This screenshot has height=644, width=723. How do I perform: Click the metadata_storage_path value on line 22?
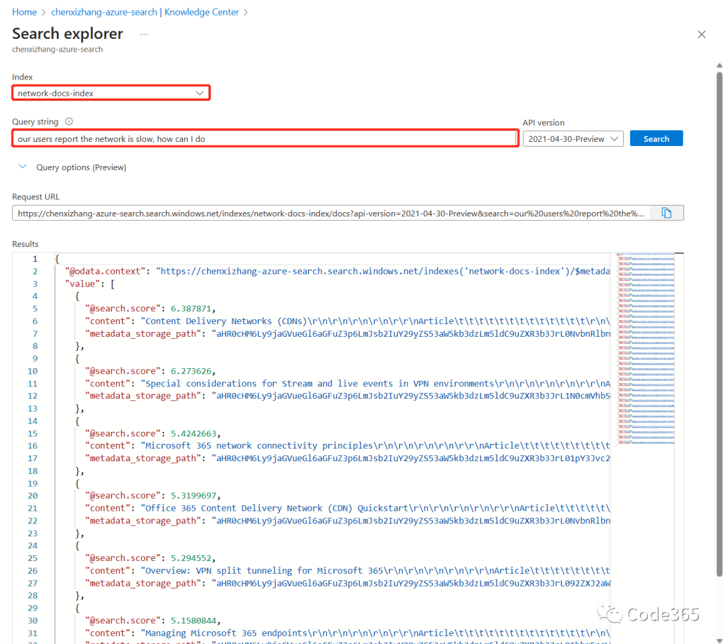411,521
